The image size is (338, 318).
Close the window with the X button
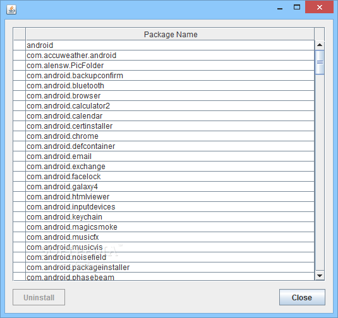(320, 7)
